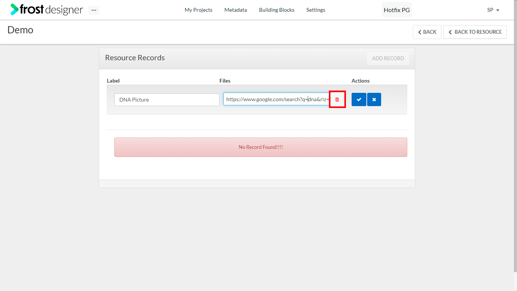Click the ADD RECORD button
517x291 pixels.
click(x=388, y=58)
